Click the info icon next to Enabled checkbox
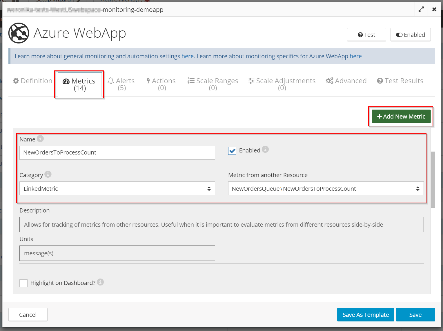This screenshot has width=443, height=331. (x=265, y=149)
